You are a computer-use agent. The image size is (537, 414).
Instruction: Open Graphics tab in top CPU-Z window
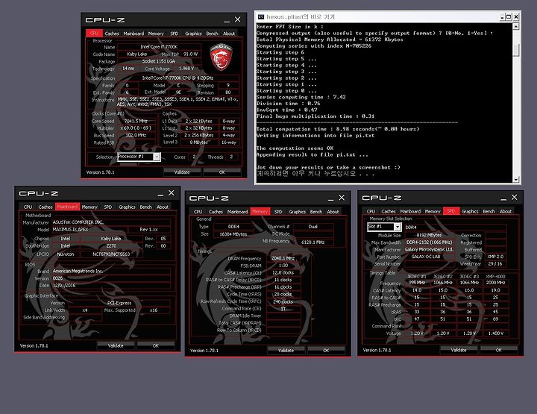coord(193,34)
